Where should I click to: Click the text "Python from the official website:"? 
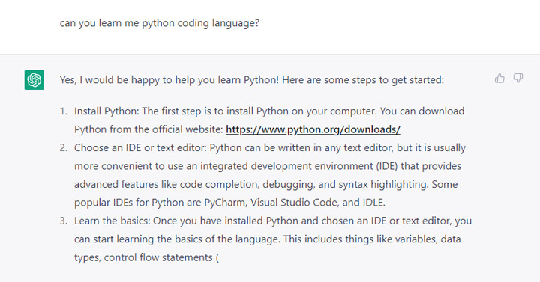(x=148, y=129)
